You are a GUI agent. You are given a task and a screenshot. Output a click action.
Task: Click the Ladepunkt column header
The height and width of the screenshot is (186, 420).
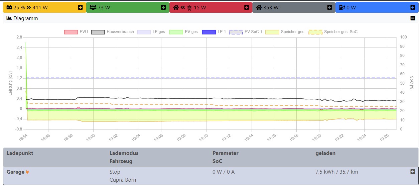click(20, 153)
